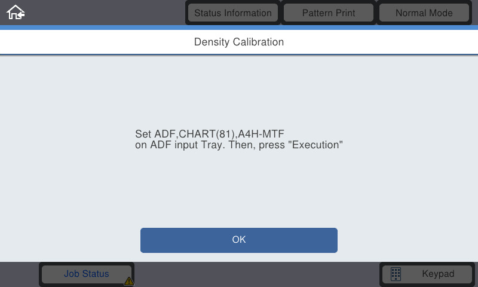Viewport: 478px width, 287px height.
Task: Click the word Calibration in the title
Action: click(258, 42)
